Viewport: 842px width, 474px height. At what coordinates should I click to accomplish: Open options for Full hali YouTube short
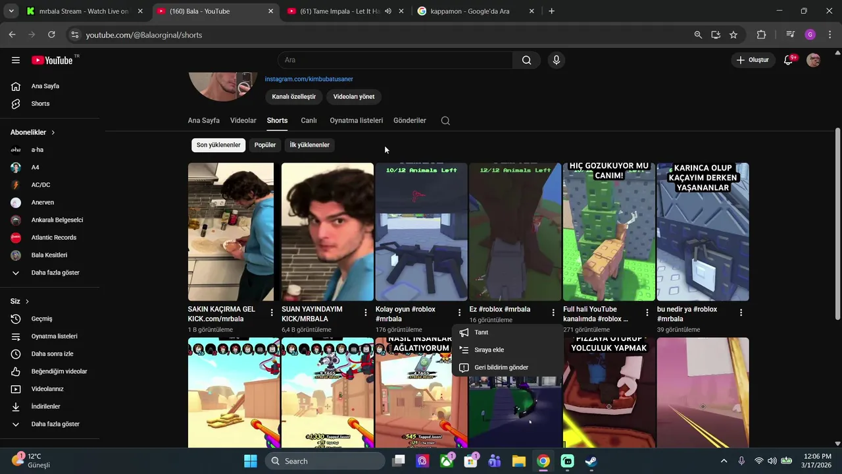[647, 313]
